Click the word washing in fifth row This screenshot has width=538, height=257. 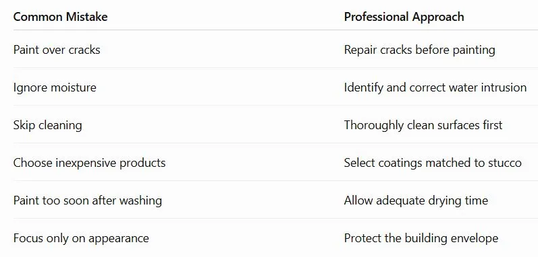[140, 201]
